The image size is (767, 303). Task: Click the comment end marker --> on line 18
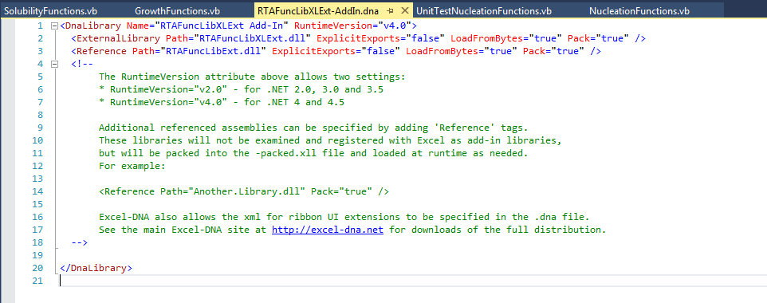coord(79,242)
